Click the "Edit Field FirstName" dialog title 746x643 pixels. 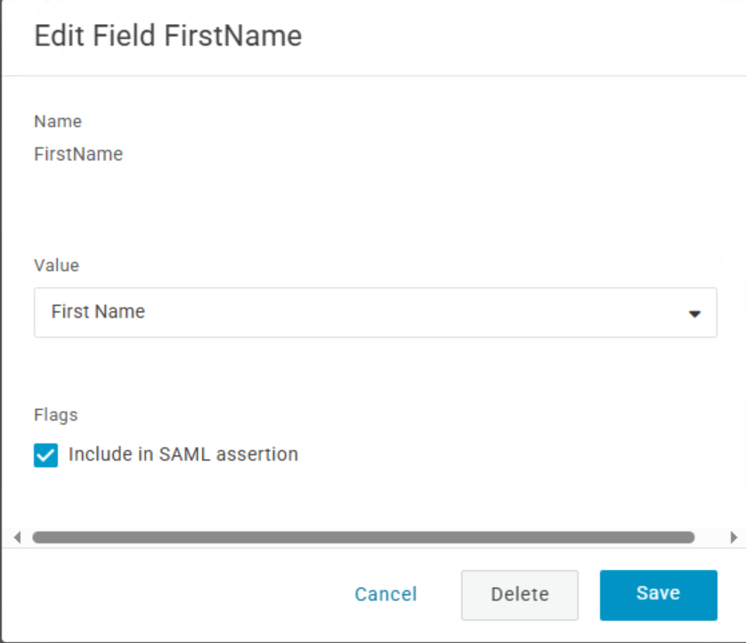click(x=167, y=36)
